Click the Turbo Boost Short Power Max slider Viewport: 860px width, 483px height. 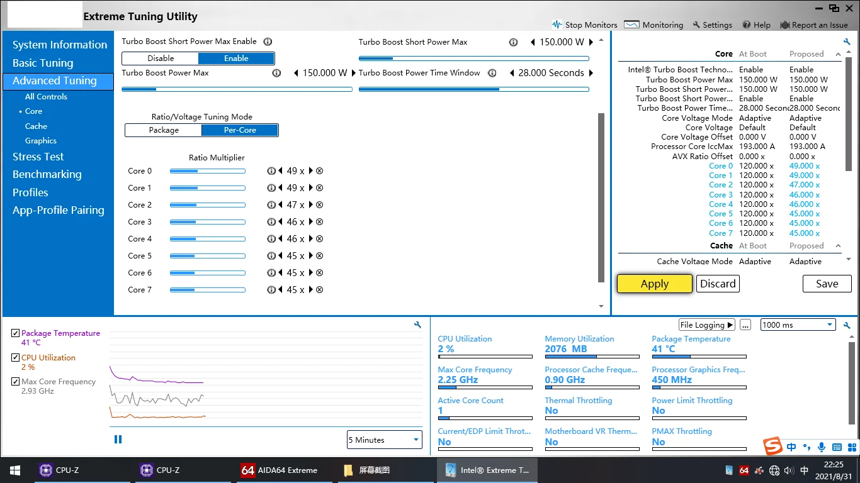click(x=474, y=58)
